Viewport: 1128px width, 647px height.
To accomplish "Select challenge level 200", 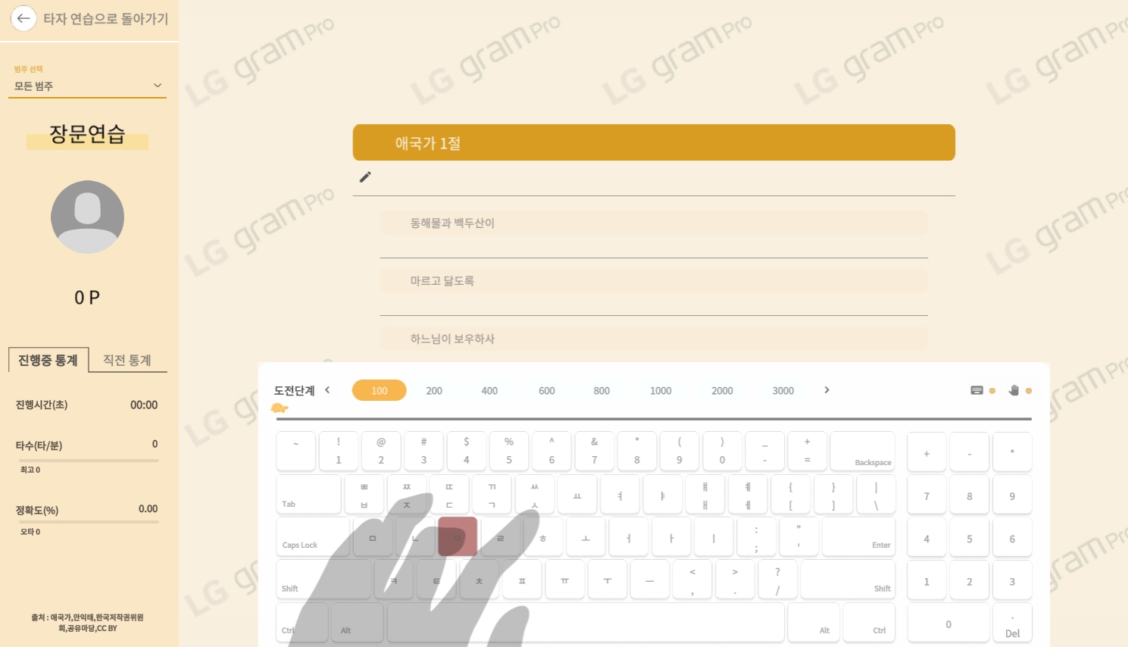I will (434, 390).
